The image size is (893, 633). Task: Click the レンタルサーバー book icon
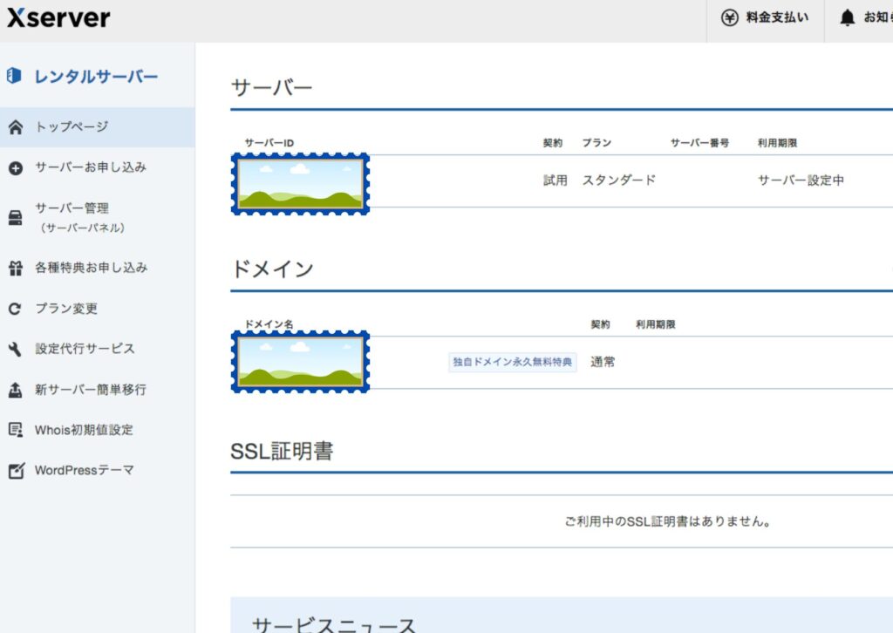(x=14, y=76)
